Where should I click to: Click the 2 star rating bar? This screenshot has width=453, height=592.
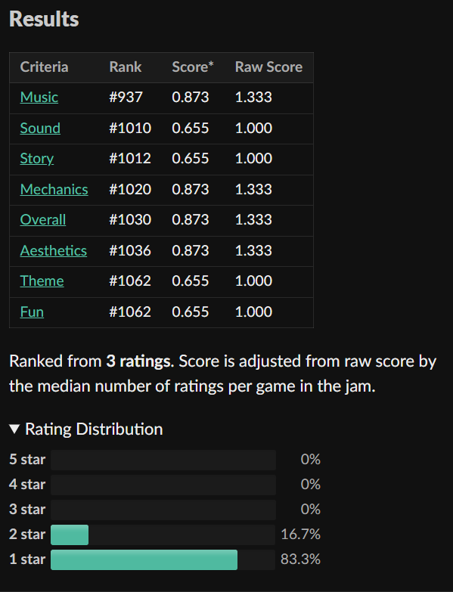pyautogui.click(x=163, y=535)
